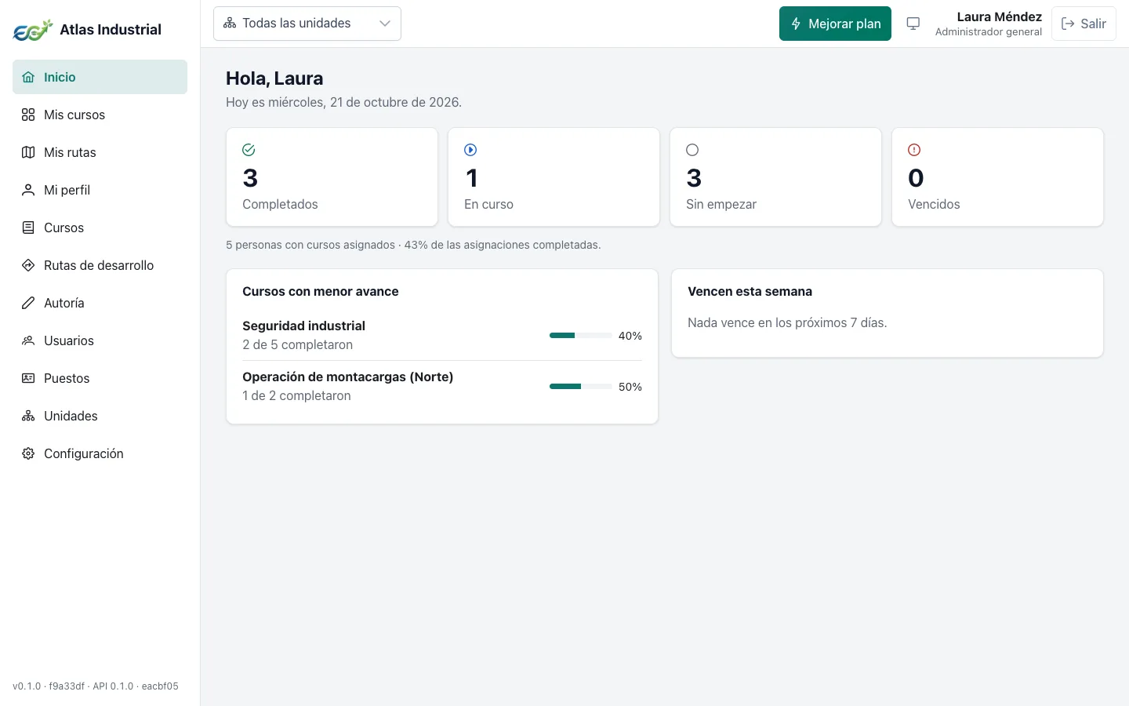Click the 40% progress bar for Seguridad industrial
The height and width of the screenshot is (706, 1129).
pyautogui.click(x=581, y=336)
